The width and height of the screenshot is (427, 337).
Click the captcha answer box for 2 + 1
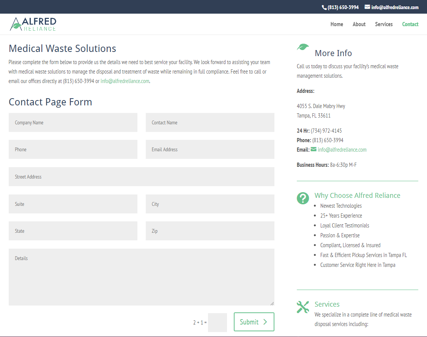217,323
